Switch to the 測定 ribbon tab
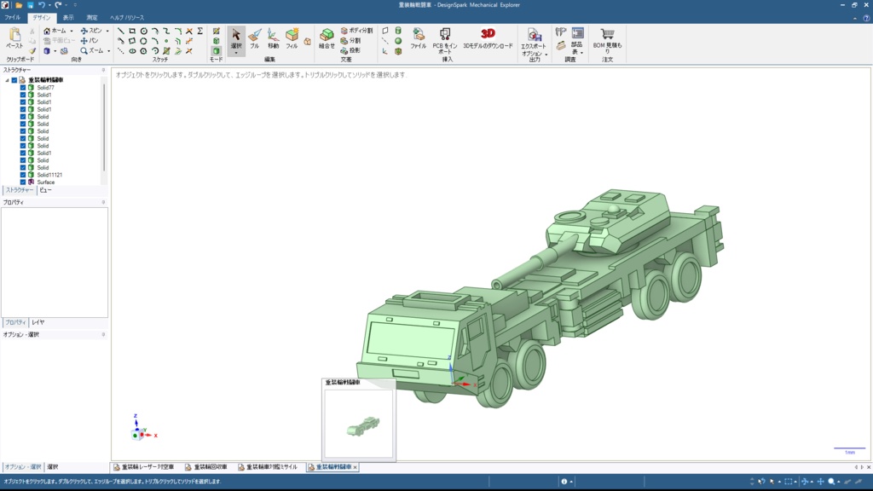873x491 pixels. (x=92, y=18)
